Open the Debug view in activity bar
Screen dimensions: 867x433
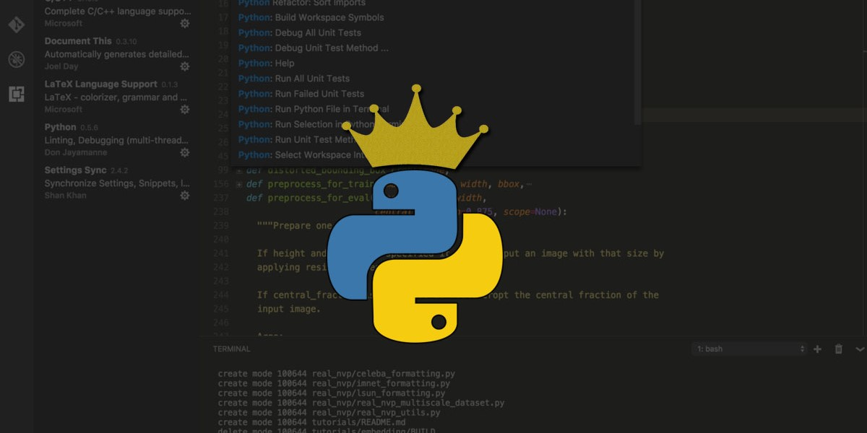(16, 59)
